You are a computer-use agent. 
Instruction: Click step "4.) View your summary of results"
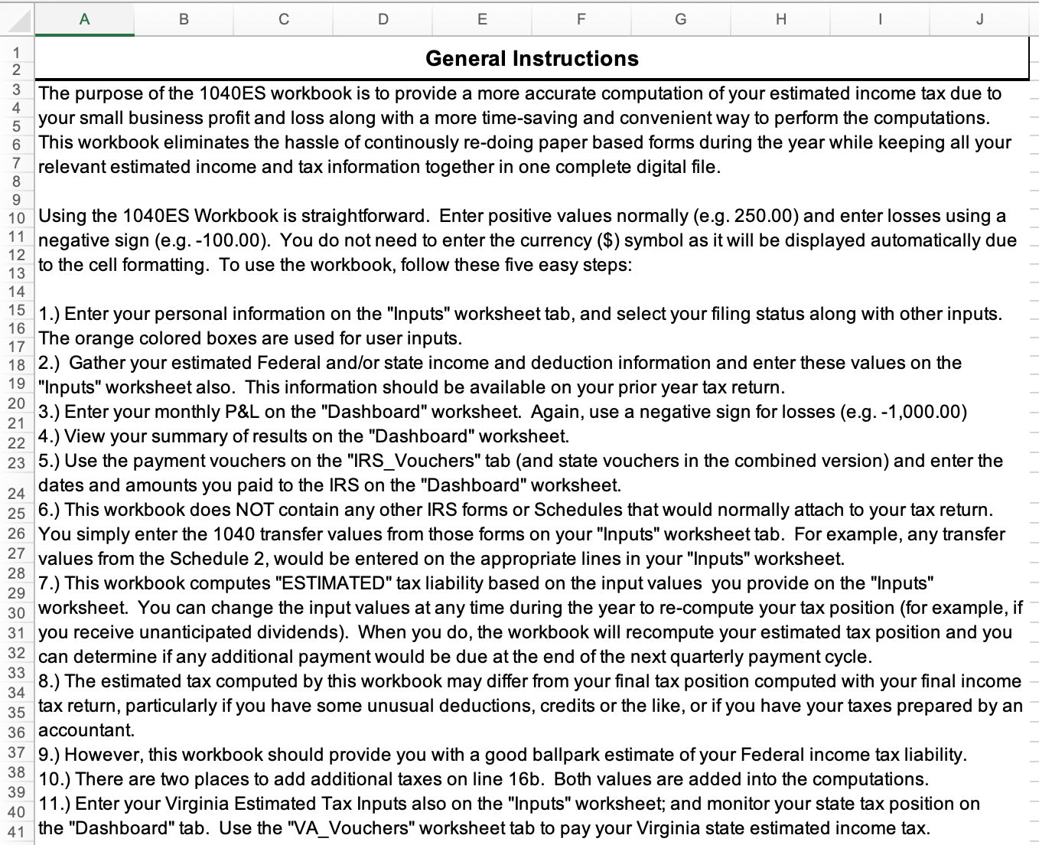pyautogui.click(x=304, y=436)
